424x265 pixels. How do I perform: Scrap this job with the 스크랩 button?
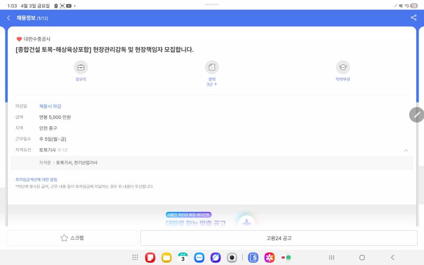click(72, 238)
